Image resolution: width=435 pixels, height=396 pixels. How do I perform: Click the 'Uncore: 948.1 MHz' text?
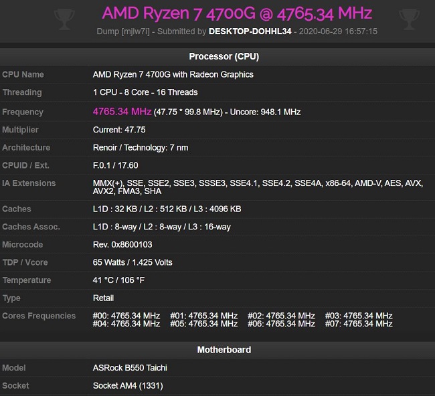pyautogui.click(x=265, y=112)
